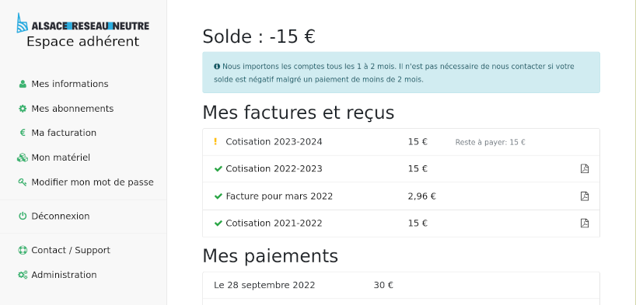Image resolution: width=636 pixels, height=305 pixels.
Task: Click the user icon beside Mes informations
Action: pos(23,84)
